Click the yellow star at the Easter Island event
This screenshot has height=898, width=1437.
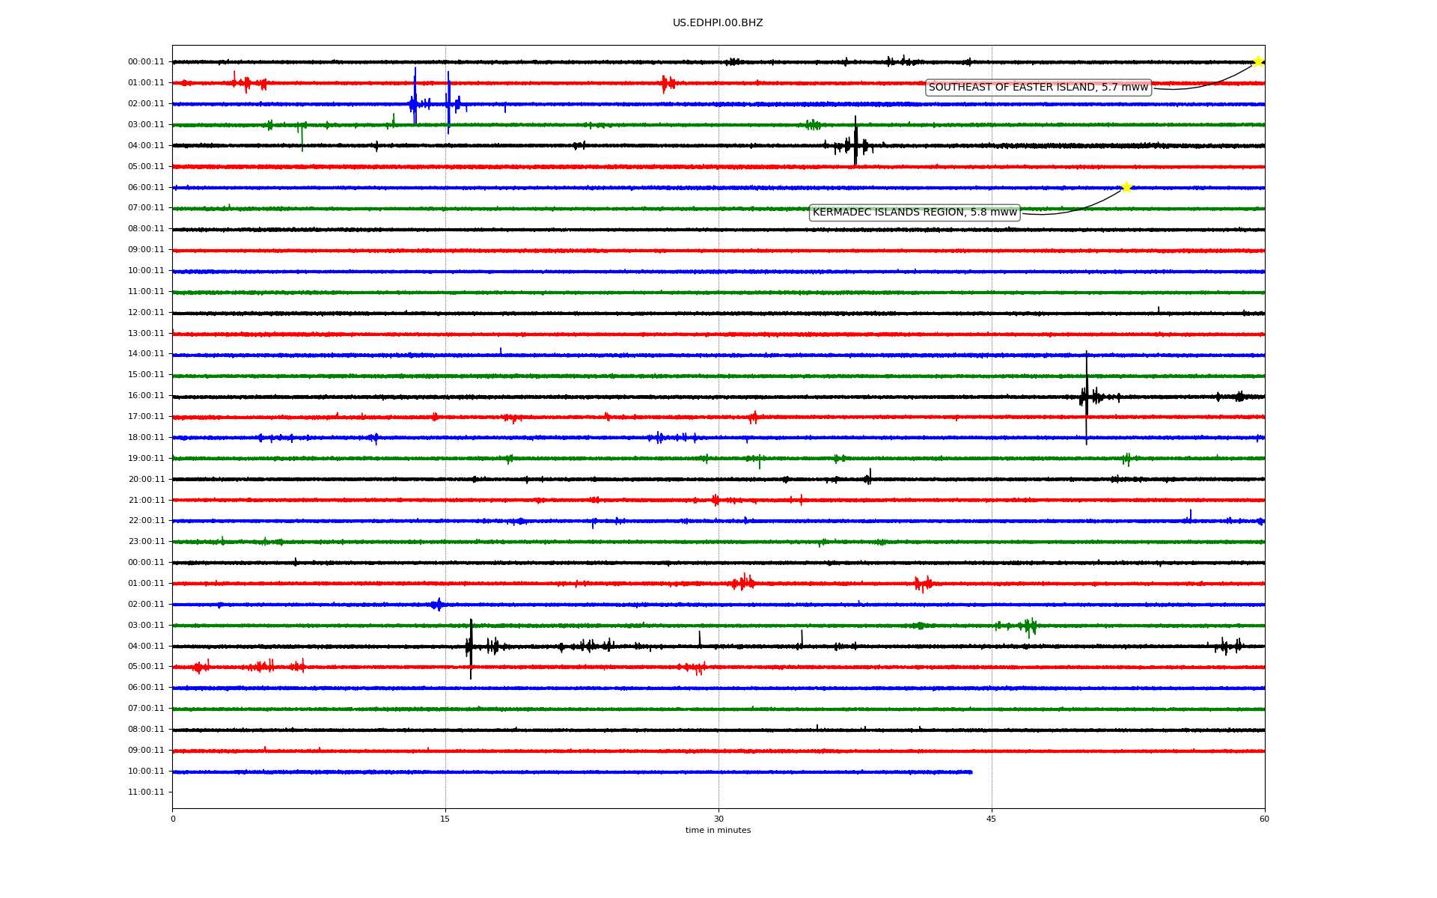[1258, 61]
